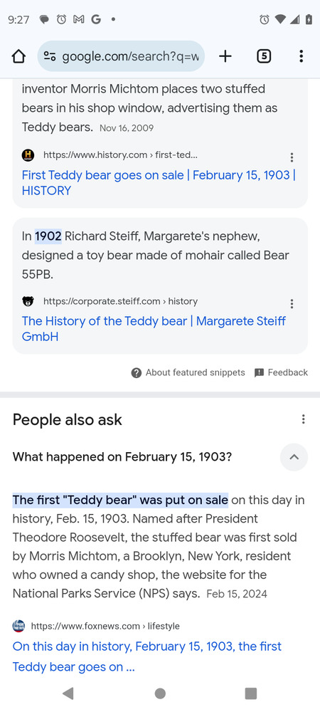Tap the google.com address bar
This screenshot has height=712, width=320.
coord(121,56)
